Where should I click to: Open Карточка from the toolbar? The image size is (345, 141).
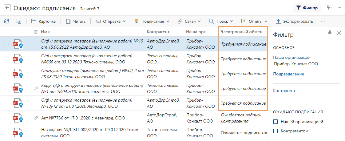point(43,21)
